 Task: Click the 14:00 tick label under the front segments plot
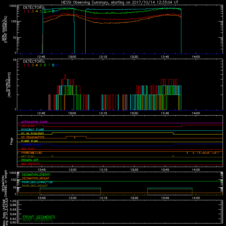(196, 57)
